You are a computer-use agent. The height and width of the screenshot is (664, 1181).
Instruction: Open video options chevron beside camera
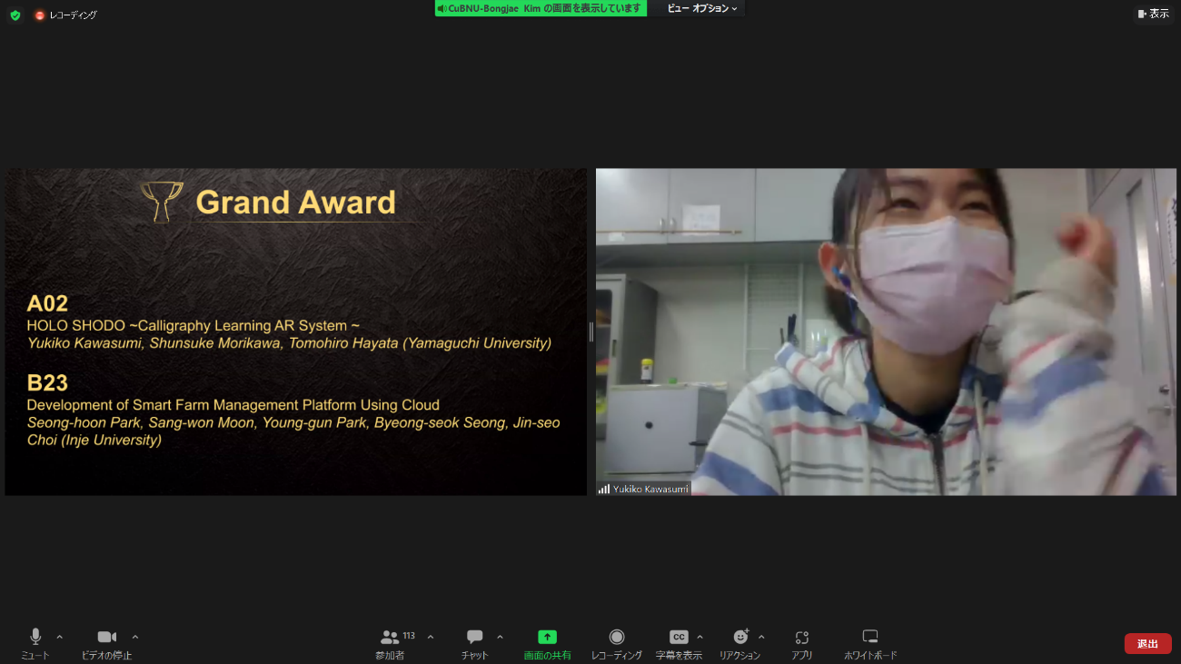pyautogui.click(x=135, y=637)
